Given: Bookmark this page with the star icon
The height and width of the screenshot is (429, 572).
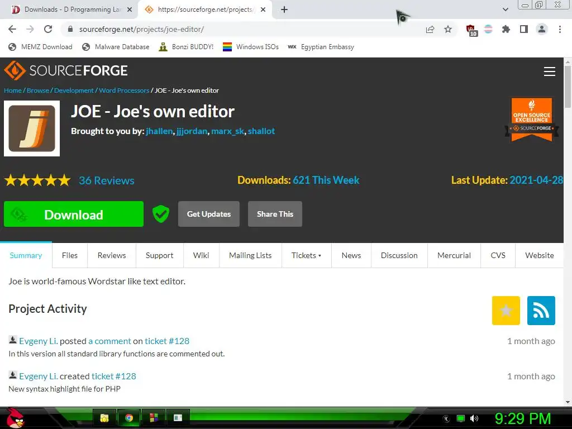Looking at the screenshot, I should click(448, 29).
